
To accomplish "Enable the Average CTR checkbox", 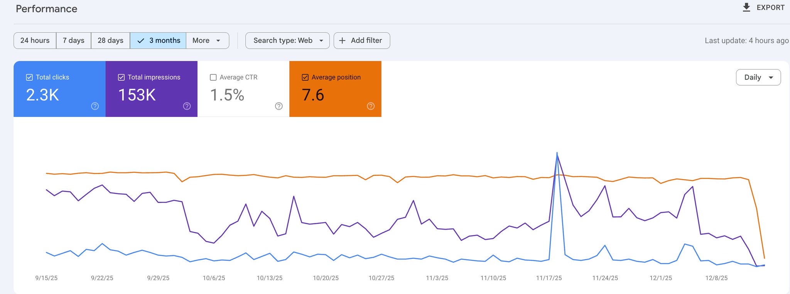I will (213, 77).
